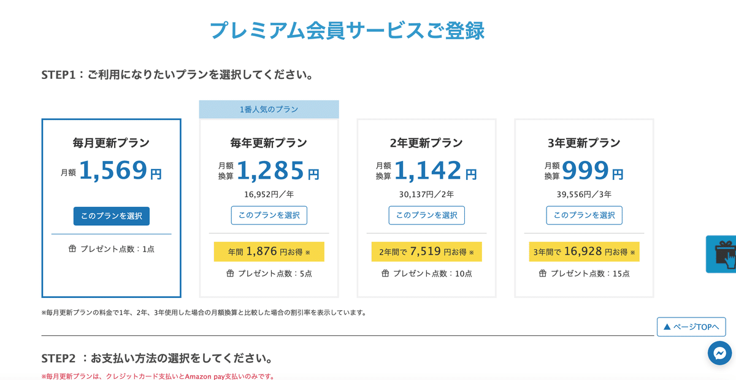This screenshot has height=380, width=736.
Task: Go to ページTOPへ link
Action: click(x=691, y=327)
